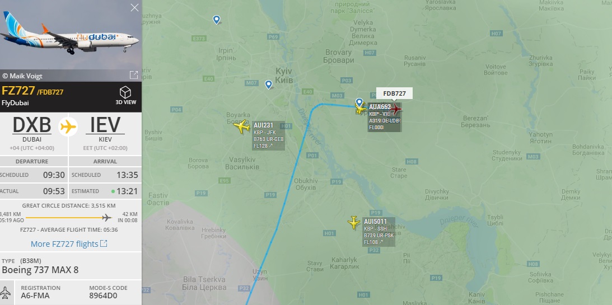Click the A6-FMA registration value
Viewport: 612px width, 305px height.
tap(35, 295)
